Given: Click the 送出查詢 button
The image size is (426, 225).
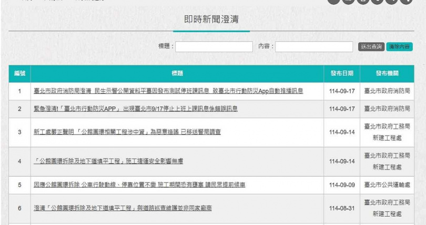Looking at the screenshot, I should [371, 46].
